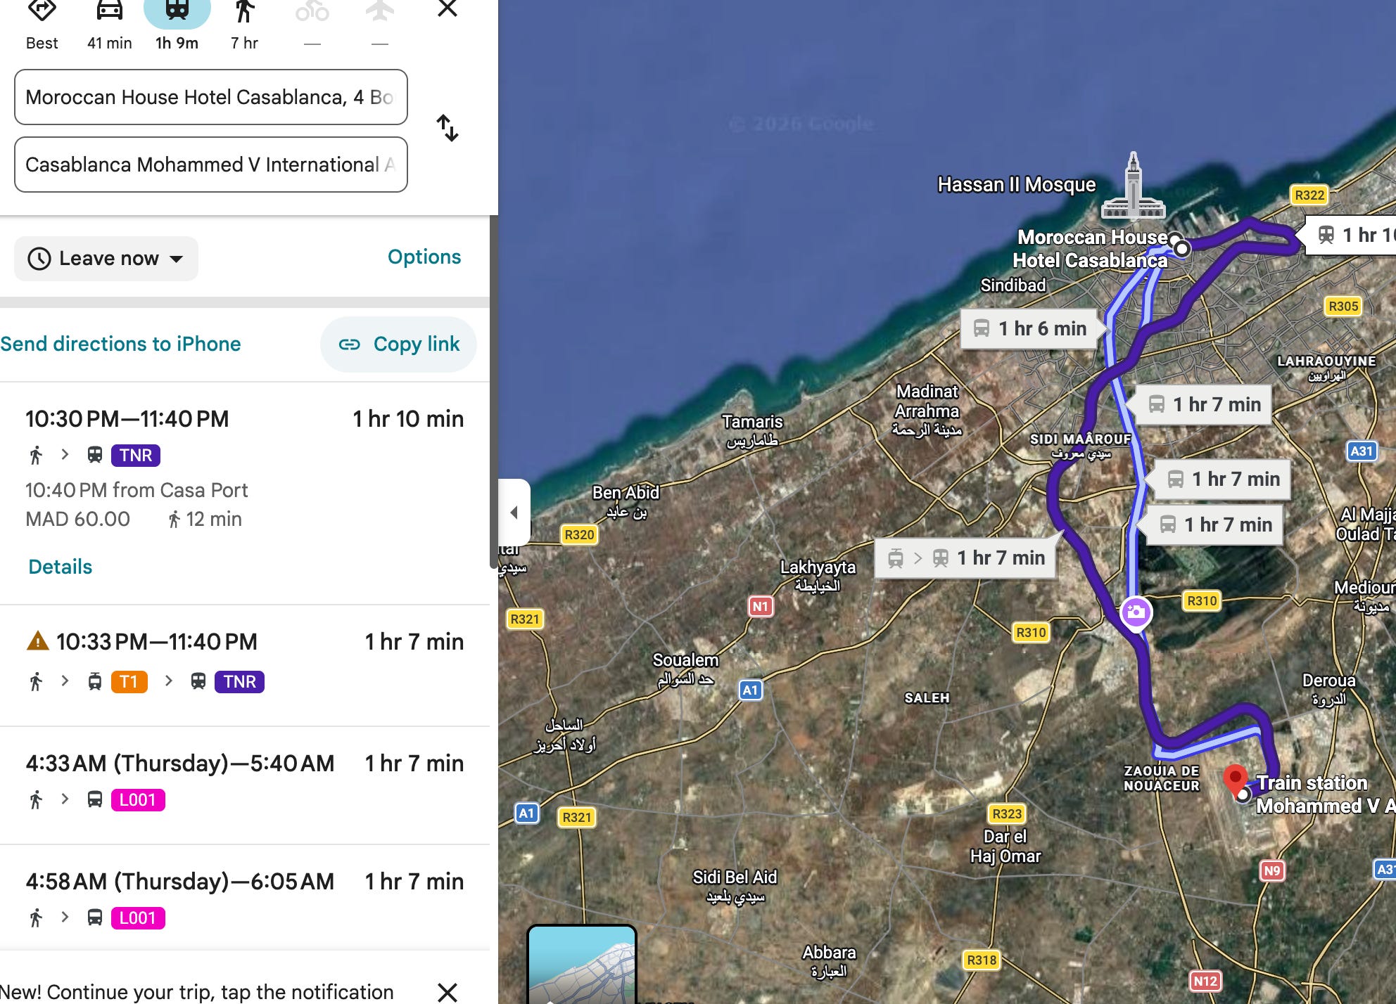Copy link to these directions
The image size is (1396, 1004).
[399, 344]
